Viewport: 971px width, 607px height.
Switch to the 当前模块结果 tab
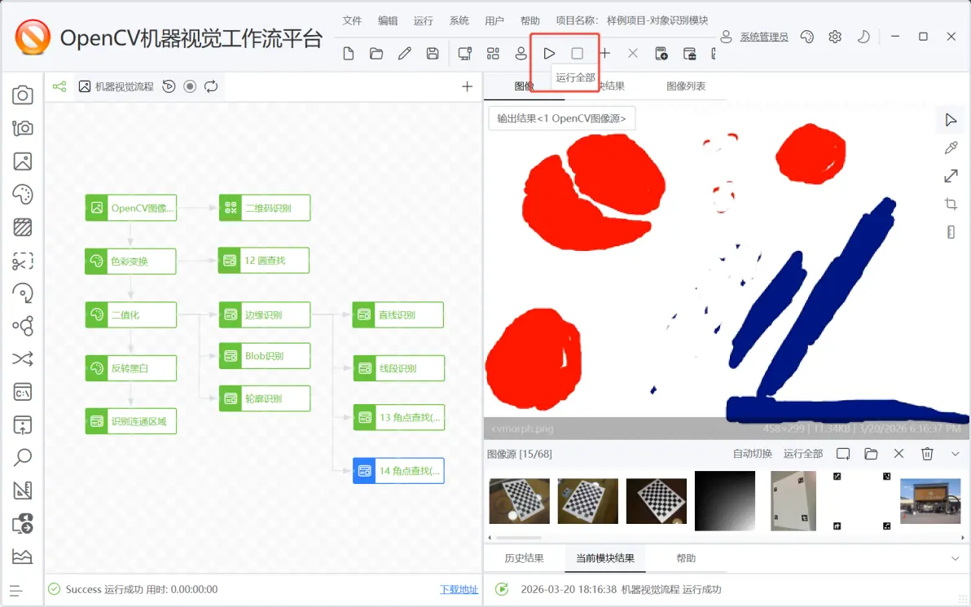tap(605, 559)
